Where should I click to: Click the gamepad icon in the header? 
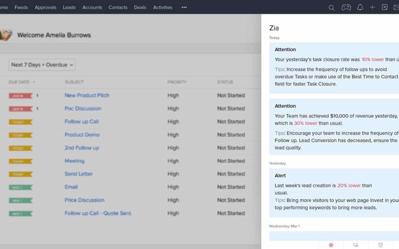[x=346, y=7]
